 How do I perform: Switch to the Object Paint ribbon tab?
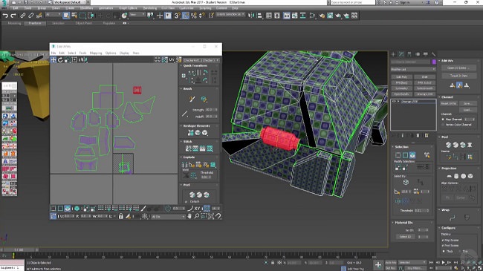click(84, 23)
